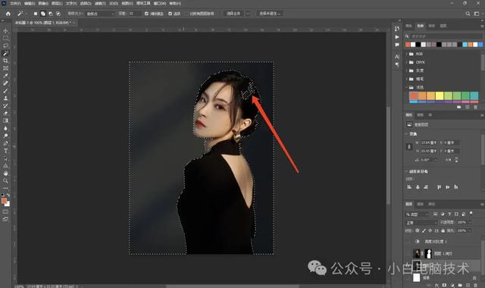Select the Magic Wand tool in left toolbar

[5, 53]
